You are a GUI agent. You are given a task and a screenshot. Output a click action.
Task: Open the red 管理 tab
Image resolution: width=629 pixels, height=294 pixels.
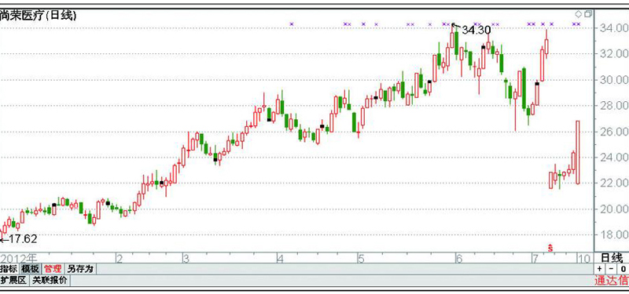(53, 268)
